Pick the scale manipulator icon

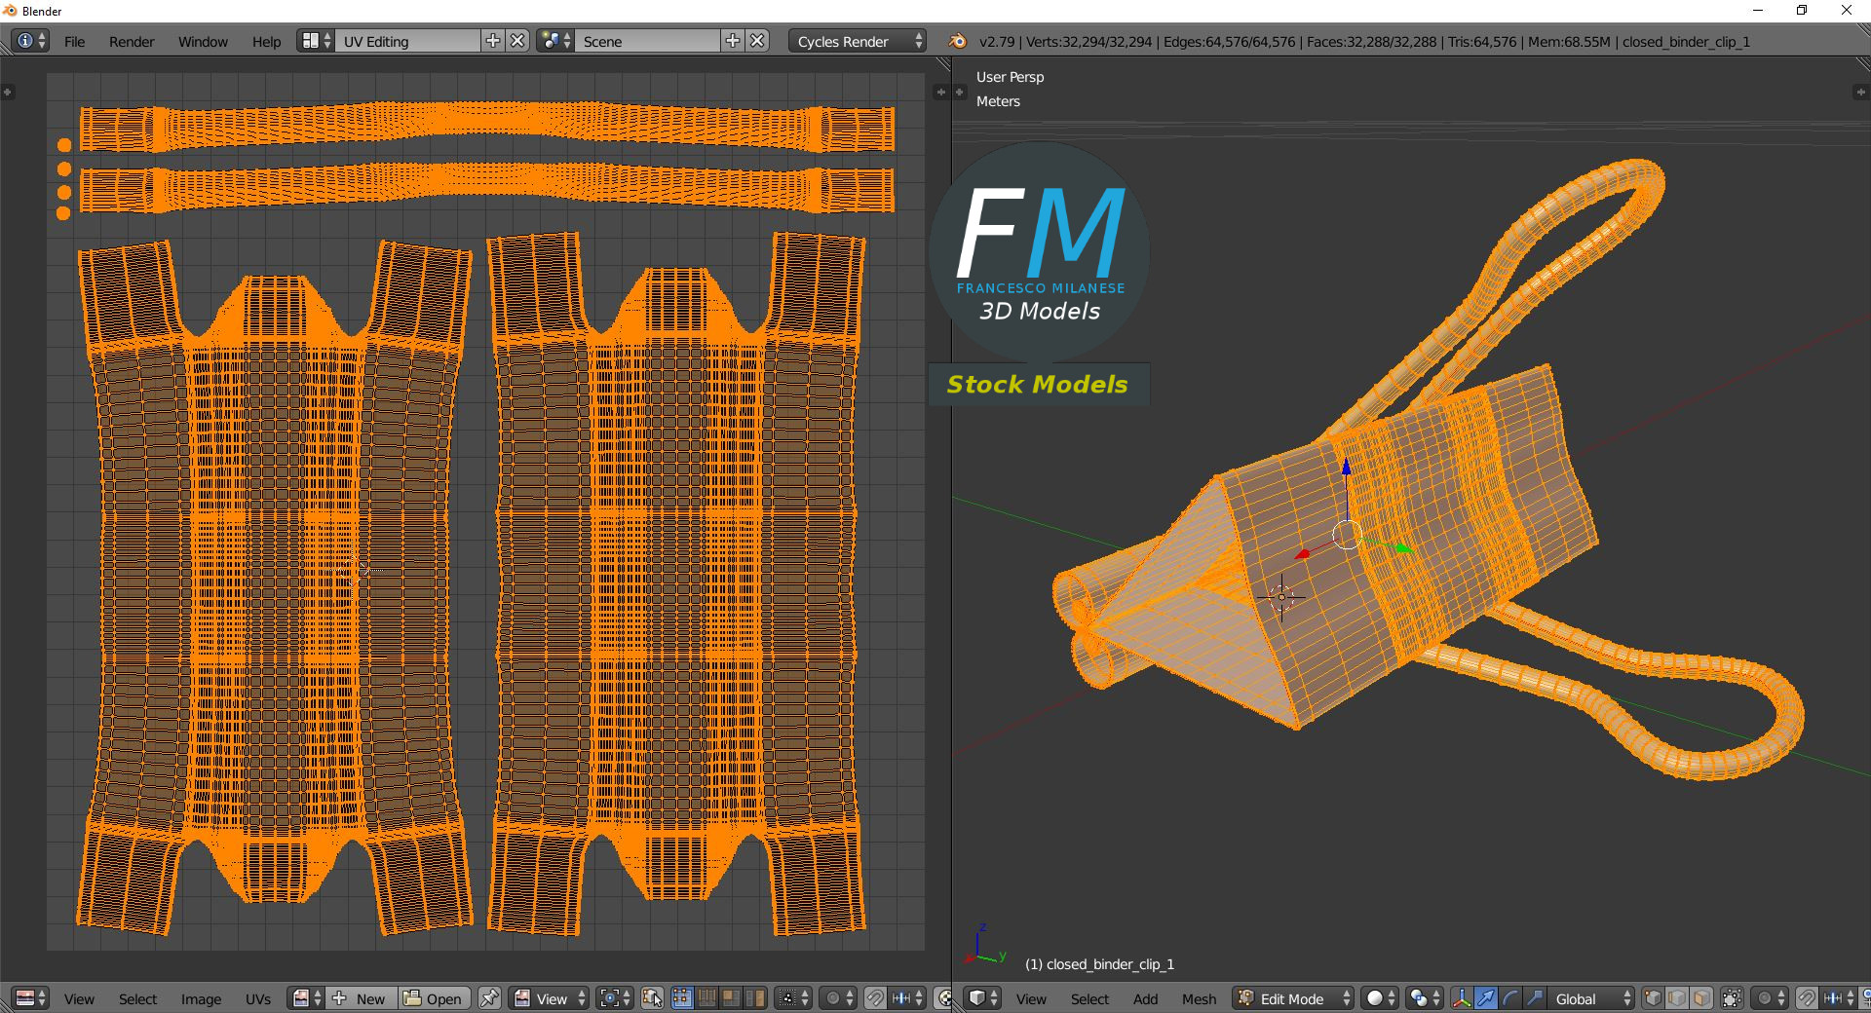point(1534,998)
